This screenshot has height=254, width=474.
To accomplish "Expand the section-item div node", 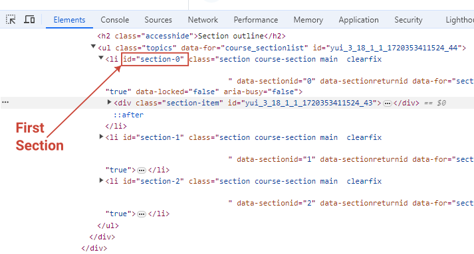I will [110, 102].
